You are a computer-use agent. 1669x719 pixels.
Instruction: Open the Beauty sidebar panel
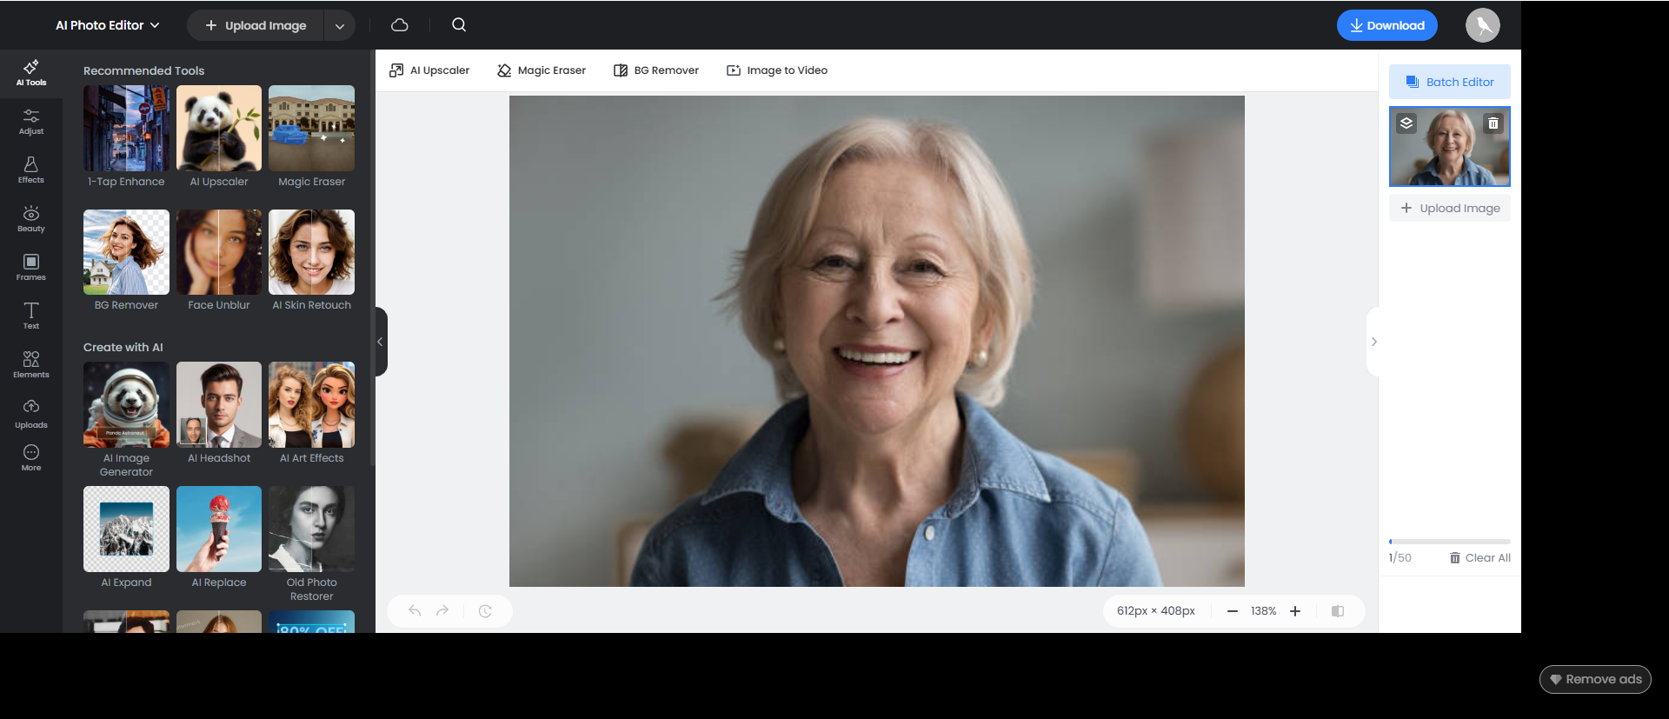coord(31,219)
